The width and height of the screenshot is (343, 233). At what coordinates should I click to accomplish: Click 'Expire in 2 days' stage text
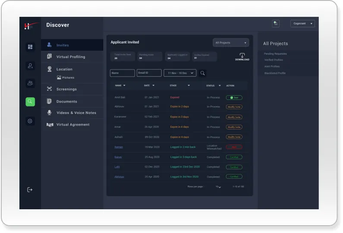click(179, 107)
